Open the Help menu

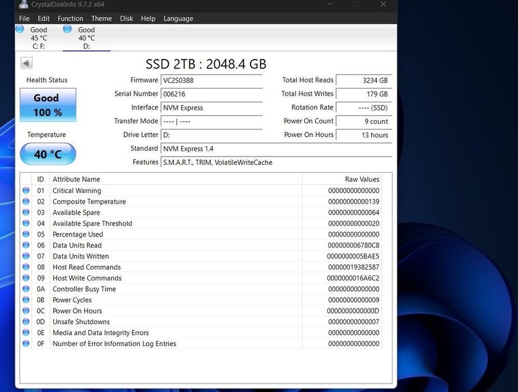(148, 19)
